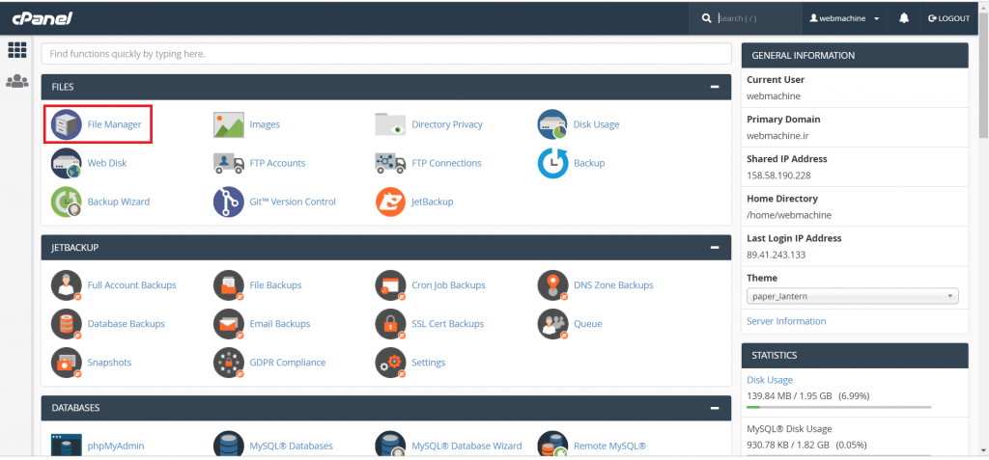989x460 pixels.
Task: Click the Disk Usage statistics link
Action: pos(770,380)
